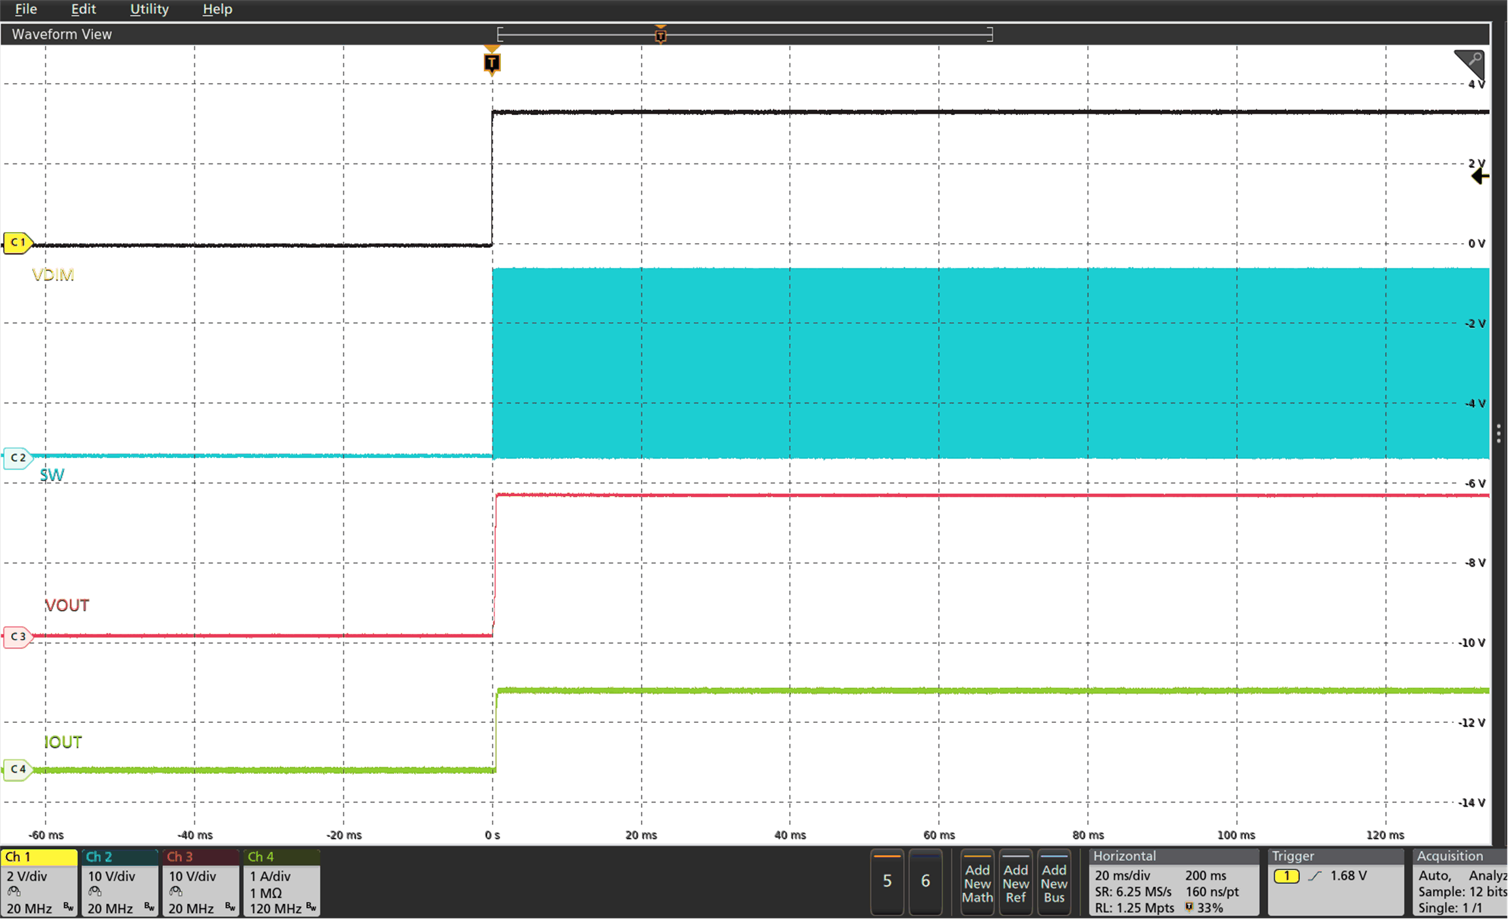Click the three-dot results handle on right edge
This screenshot has height=919, width=1508.
click(1499, 432)
